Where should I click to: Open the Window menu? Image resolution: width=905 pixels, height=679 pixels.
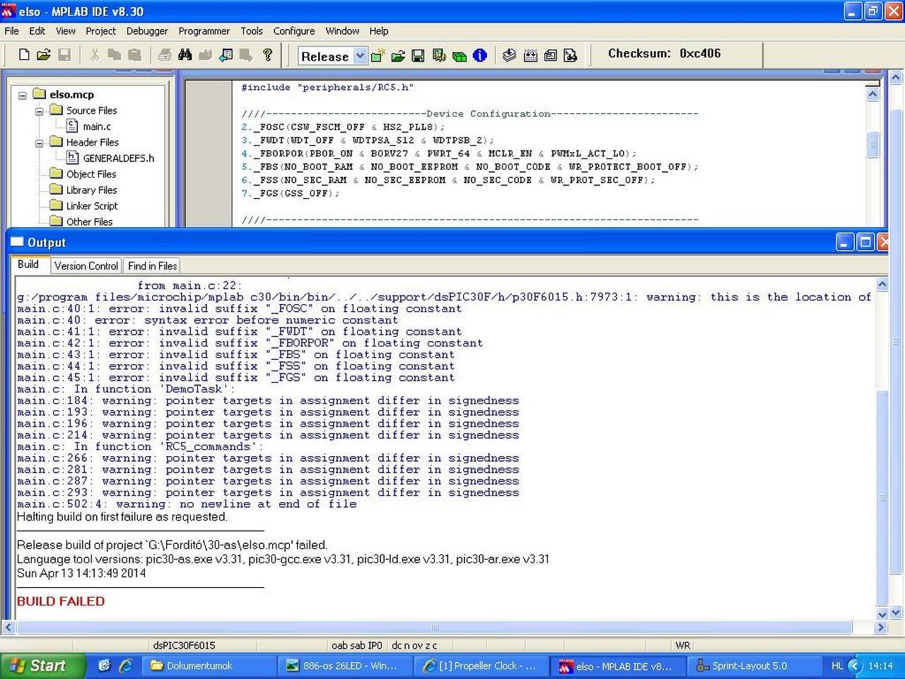(x=342, y=31)
